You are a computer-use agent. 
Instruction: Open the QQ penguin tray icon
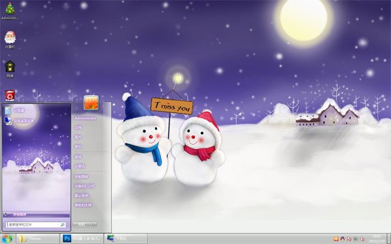click(343, 239)
